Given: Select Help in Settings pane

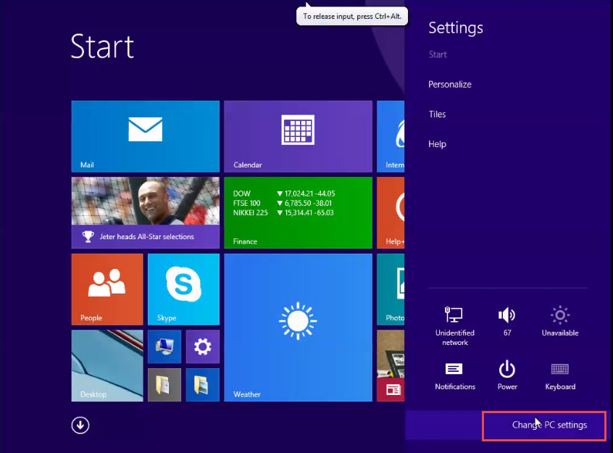Looking at the screenshot, I should (437, 144).
